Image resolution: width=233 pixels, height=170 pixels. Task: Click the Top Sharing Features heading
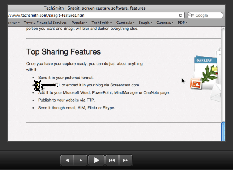[x=64, y=52]
